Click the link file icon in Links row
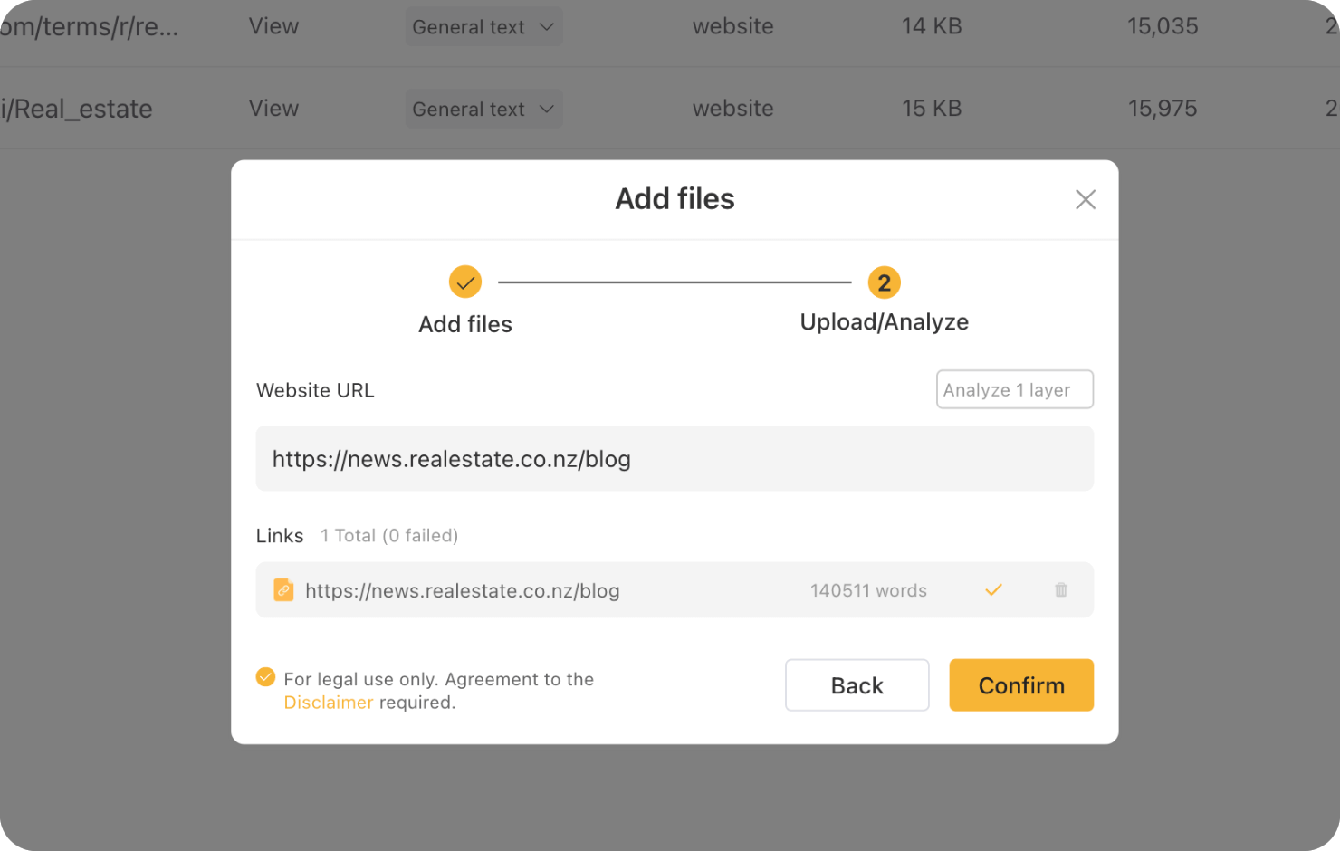This screenshot has width=1340, height=851. (x=283, y=590)
